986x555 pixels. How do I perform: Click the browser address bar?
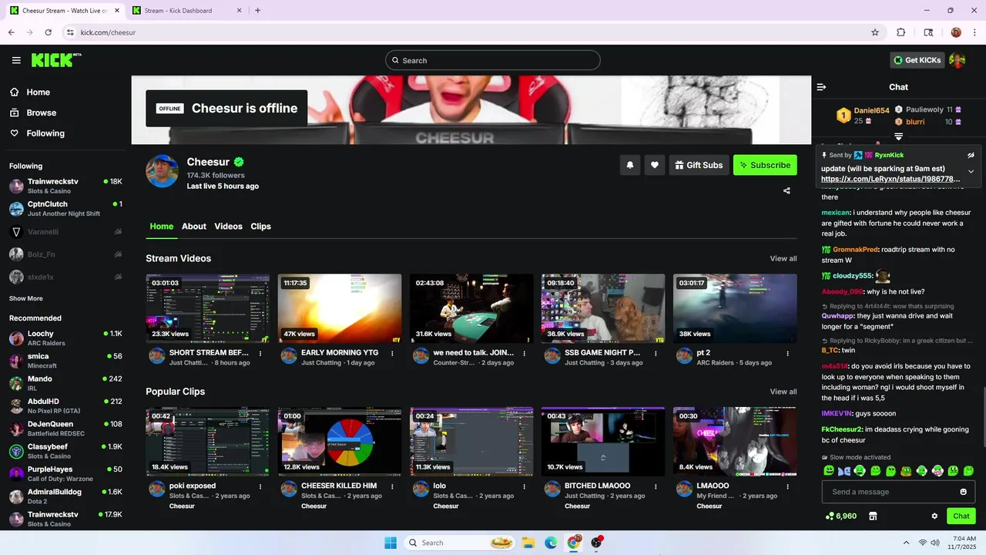pyautogui.click(x=462, y=32)
